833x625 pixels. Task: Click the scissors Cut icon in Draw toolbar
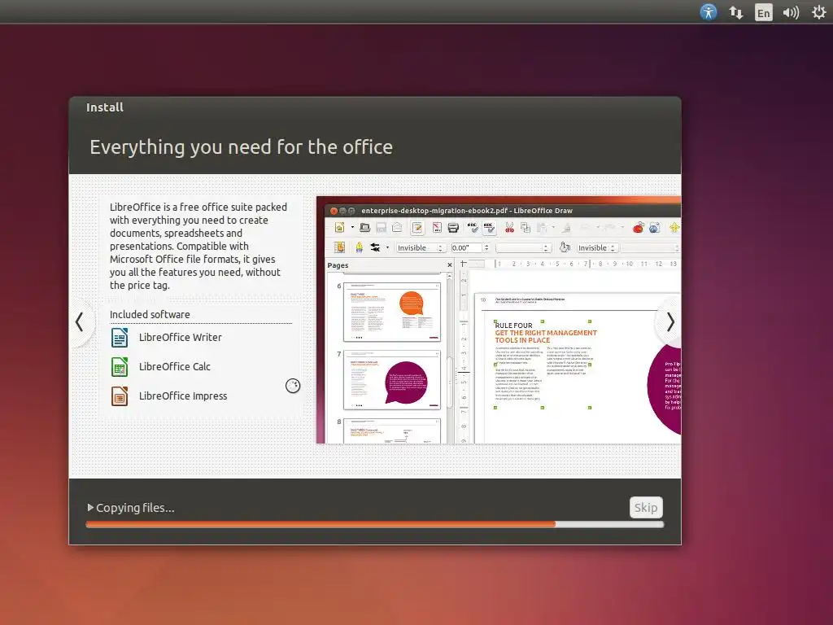[x=509, y=228]
